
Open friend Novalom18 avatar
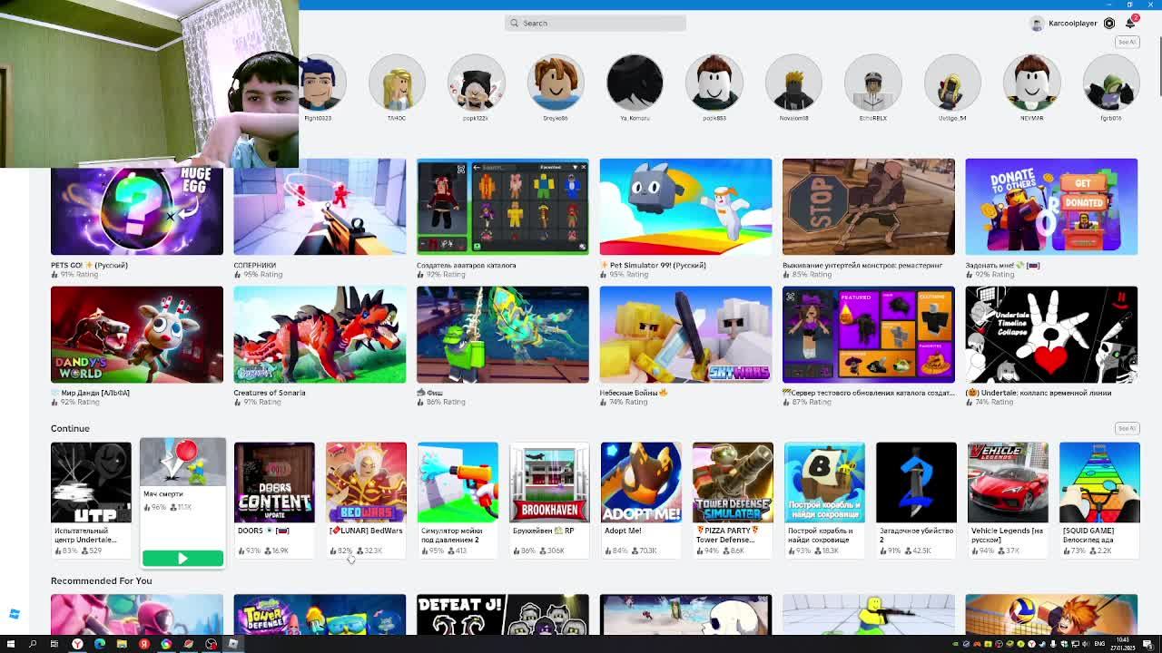[793, 83]
